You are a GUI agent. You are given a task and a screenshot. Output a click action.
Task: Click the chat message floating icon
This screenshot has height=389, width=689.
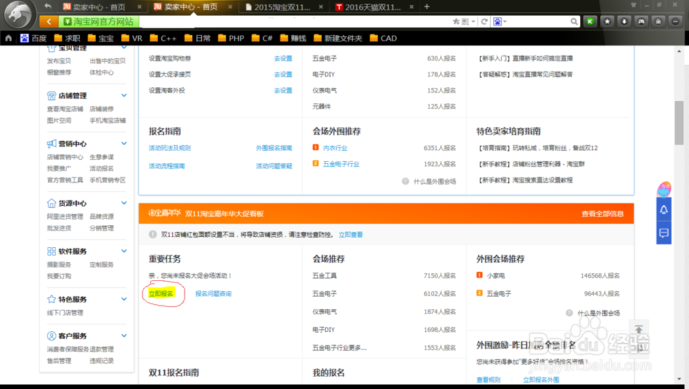pos(664,233)
